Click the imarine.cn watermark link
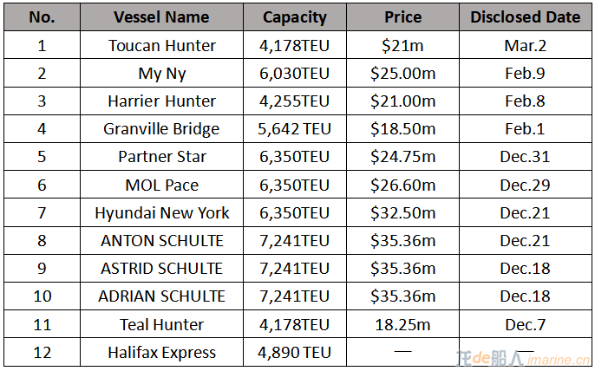The image size is (595, 371). point(559,356)
